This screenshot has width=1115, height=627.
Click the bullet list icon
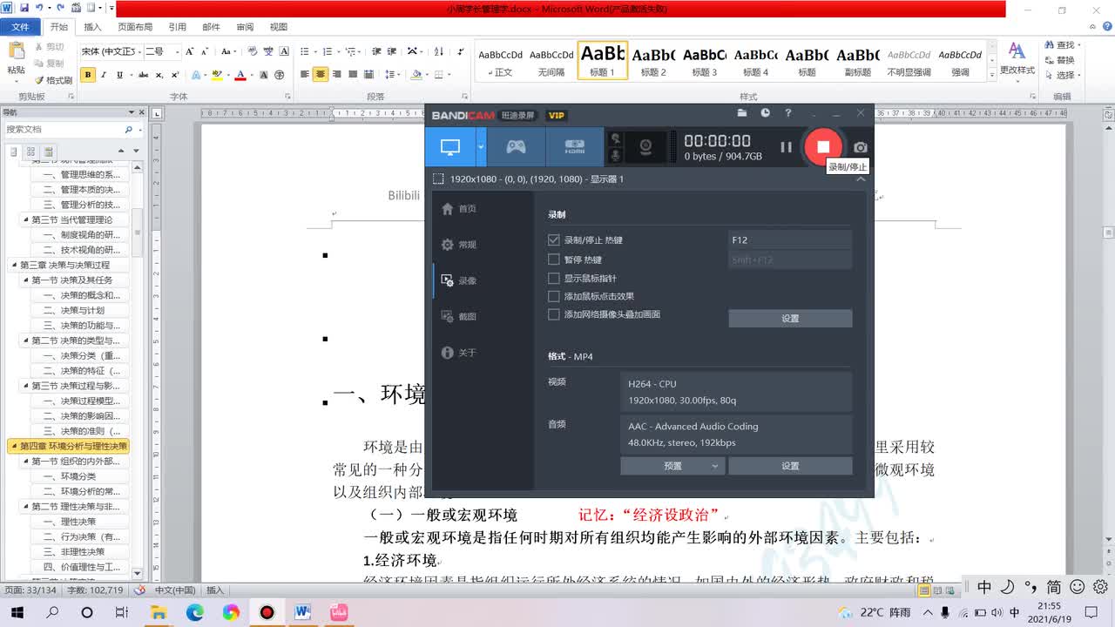point(306,51)
